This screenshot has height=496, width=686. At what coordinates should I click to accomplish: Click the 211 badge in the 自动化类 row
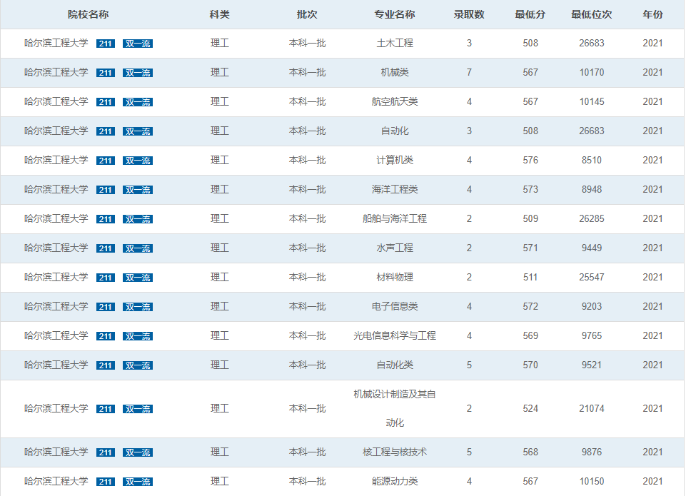click(x=106, y=365)
